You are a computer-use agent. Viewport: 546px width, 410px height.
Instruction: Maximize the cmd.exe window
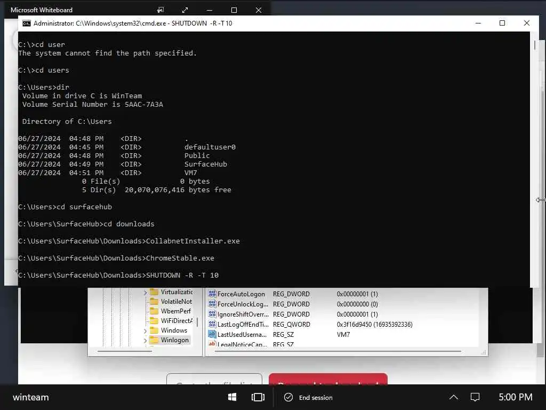(x=502, y=23)
